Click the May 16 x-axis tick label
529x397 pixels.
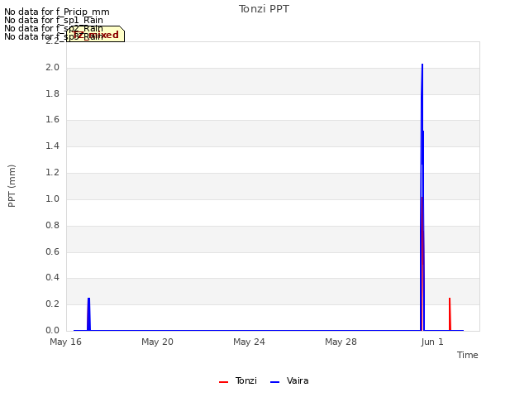pos(66,342)
